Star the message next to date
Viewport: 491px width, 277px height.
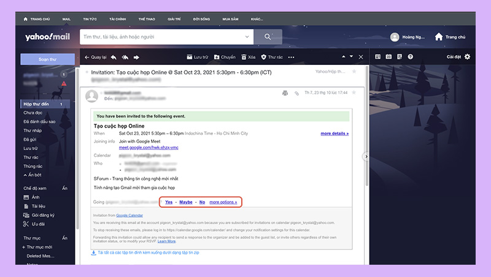coord(354,93)
